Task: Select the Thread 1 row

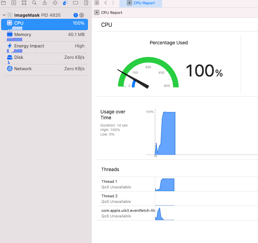Action: 178,184
